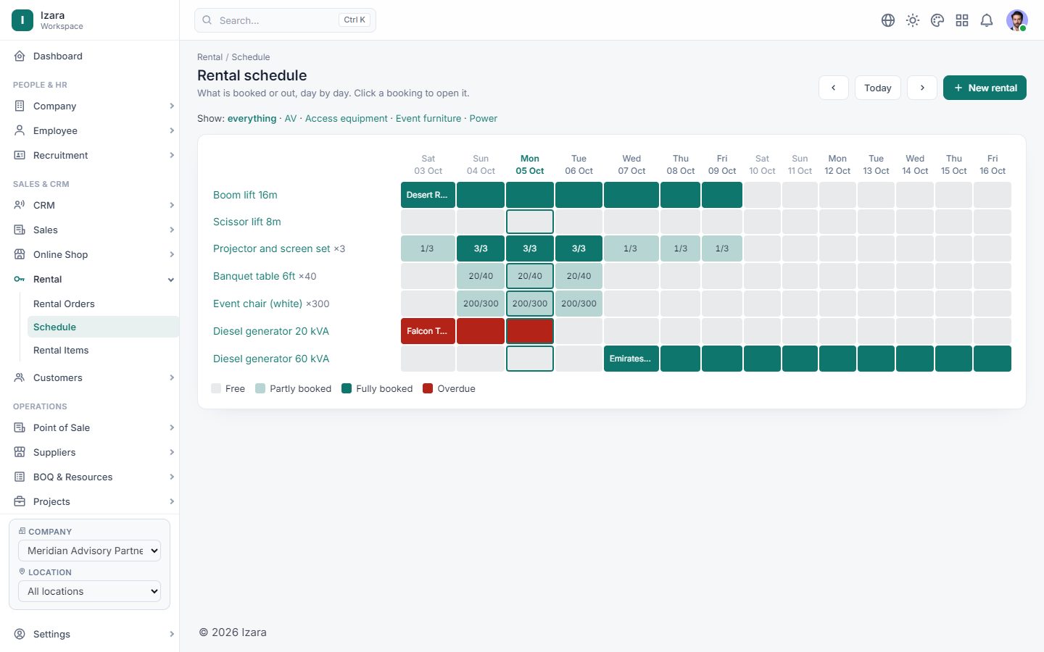1044x652 pixels.
Task: Click the Settings sidebar icon
Action: (x=20, y=634)
